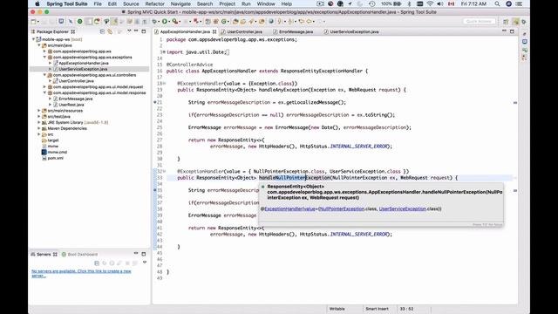
Task: Open the Refactor menu
Action: (x=155, y=3)
